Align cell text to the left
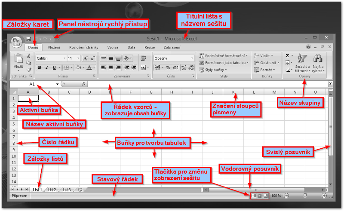 pos(103,67)
